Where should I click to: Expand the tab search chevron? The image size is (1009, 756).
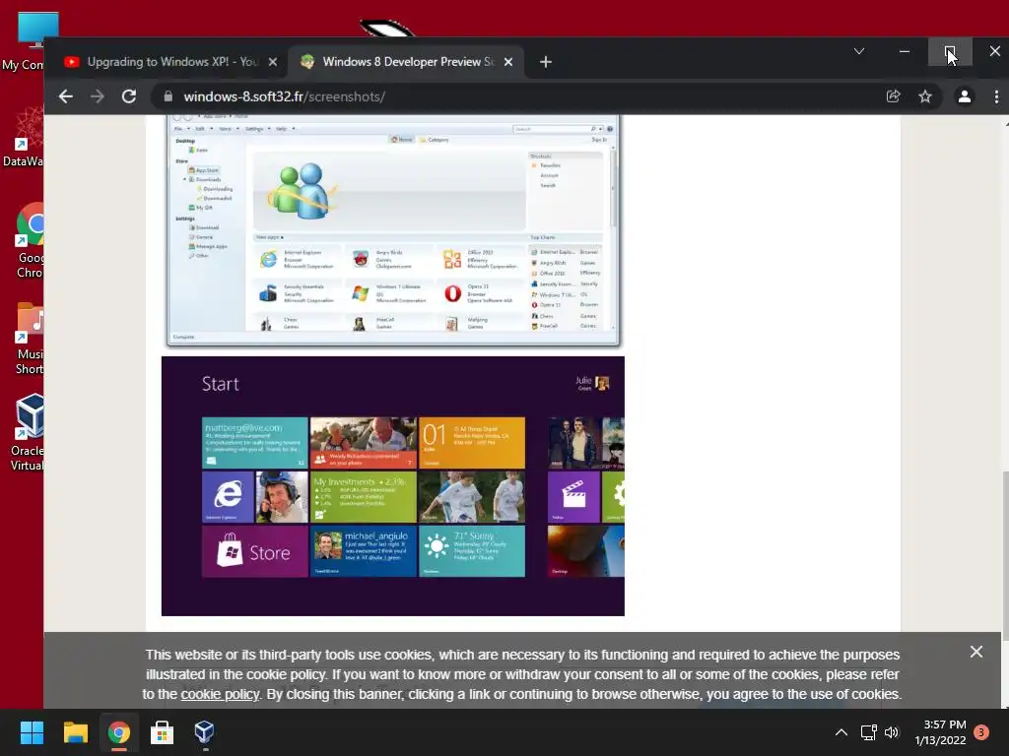[x=859, y=51]
